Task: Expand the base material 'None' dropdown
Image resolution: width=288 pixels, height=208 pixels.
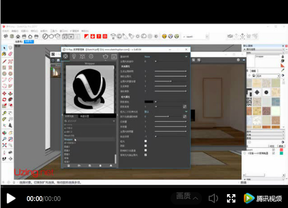Action: (186, 56)
